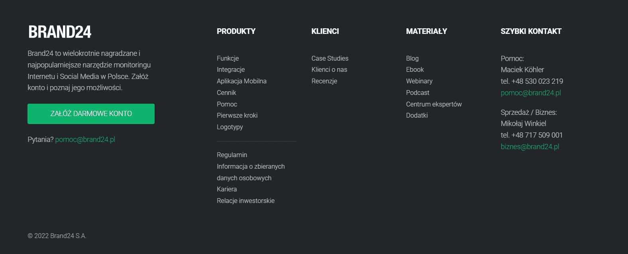Open Informacja o zbieranych danych osobowych
The width and height of the screenshot is (628, 254).
[x=251, y=172]
